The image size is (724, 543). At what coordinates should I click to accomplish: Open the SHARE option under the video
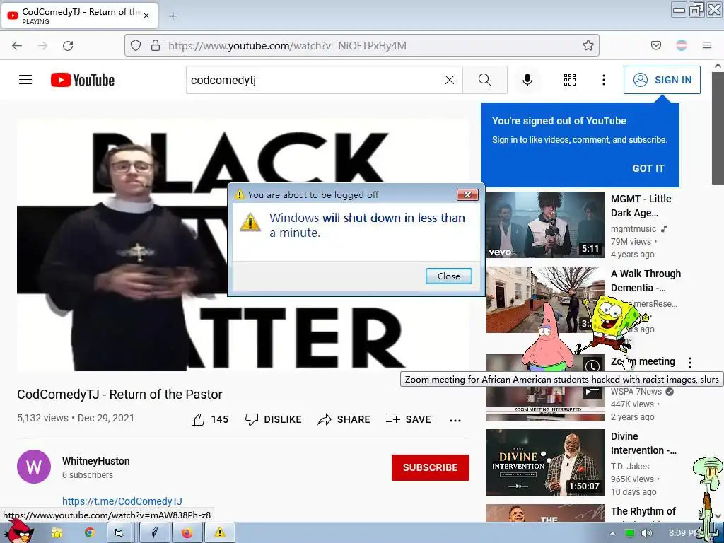(344, 419)
